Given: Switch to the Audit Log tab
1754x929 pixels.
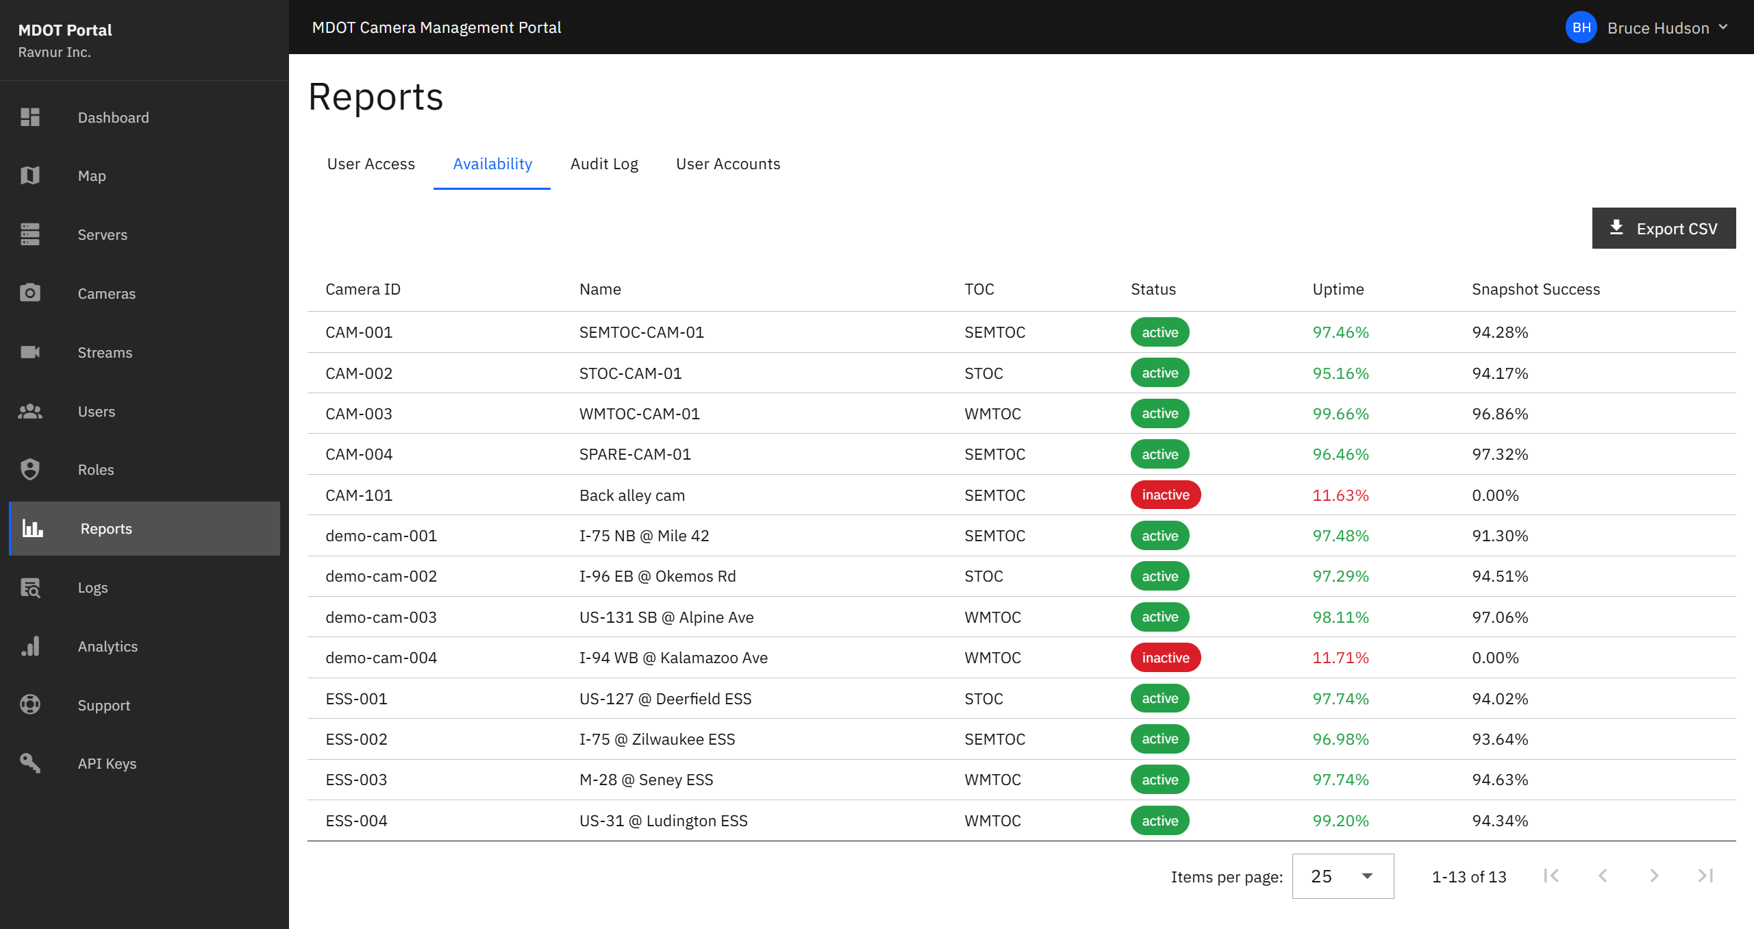Looking at the screenshot, I should (x=603, y=164).
